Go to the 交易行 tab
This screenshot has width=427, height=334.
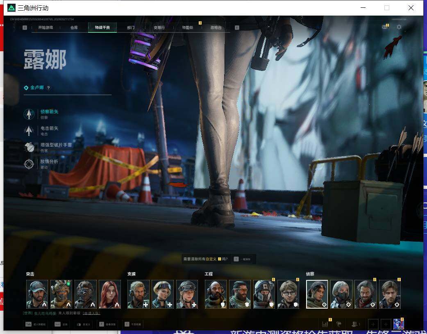click(x=159, y=27)
